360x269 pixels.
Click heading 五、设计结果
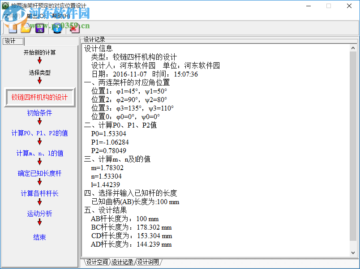[x=105, y=210]
